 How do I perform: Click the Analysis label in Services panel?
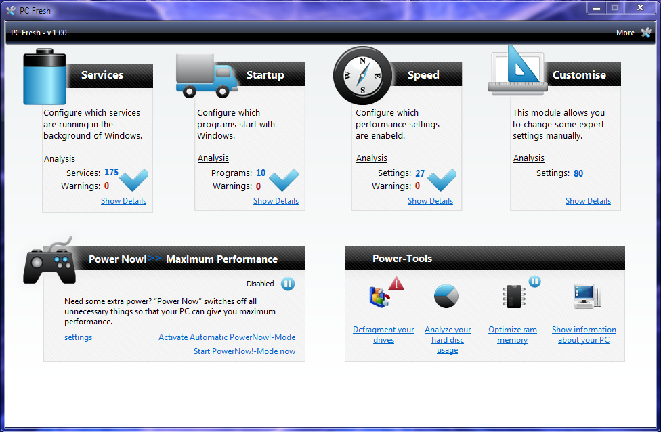tap(60, 159)
